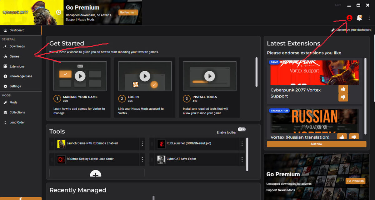Click the Vortex (Russian translation) title
The width and height of the screenshot is (375, 200).
(300, 137)
